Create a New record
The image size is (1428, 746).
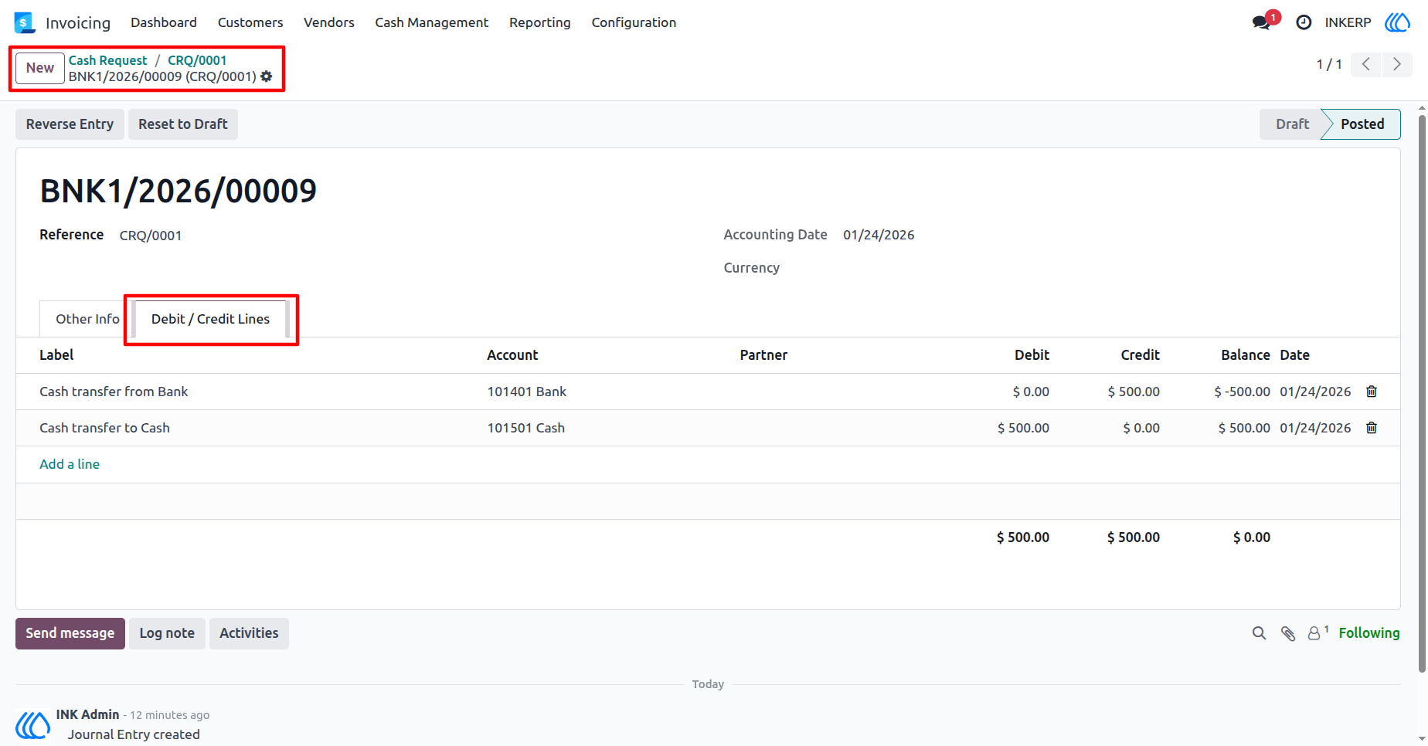(x=40, y=68)
